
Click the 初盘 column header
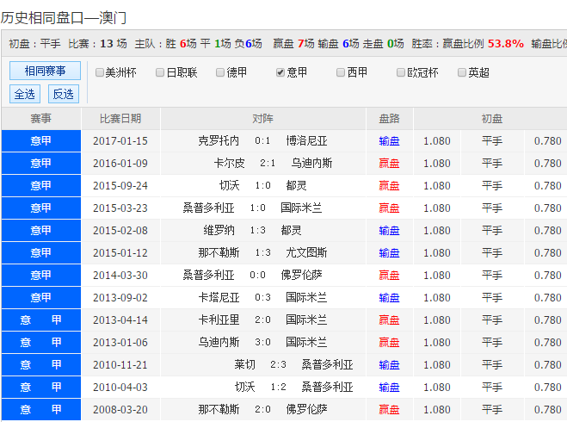(492, 119)
